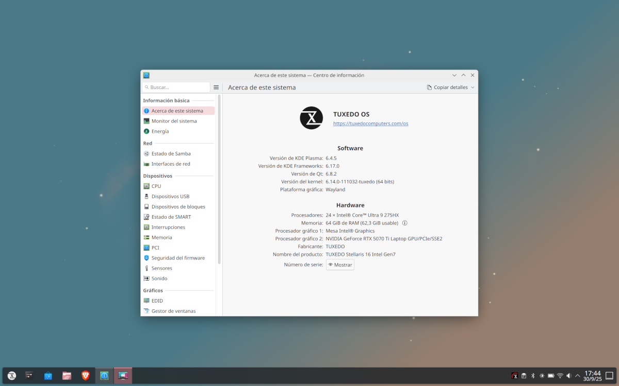Image resolution: width=619 pixels, height=386 pixels.
Task: Click the TUXEDO application launcher icon
Action: click(x=11, y=376)
